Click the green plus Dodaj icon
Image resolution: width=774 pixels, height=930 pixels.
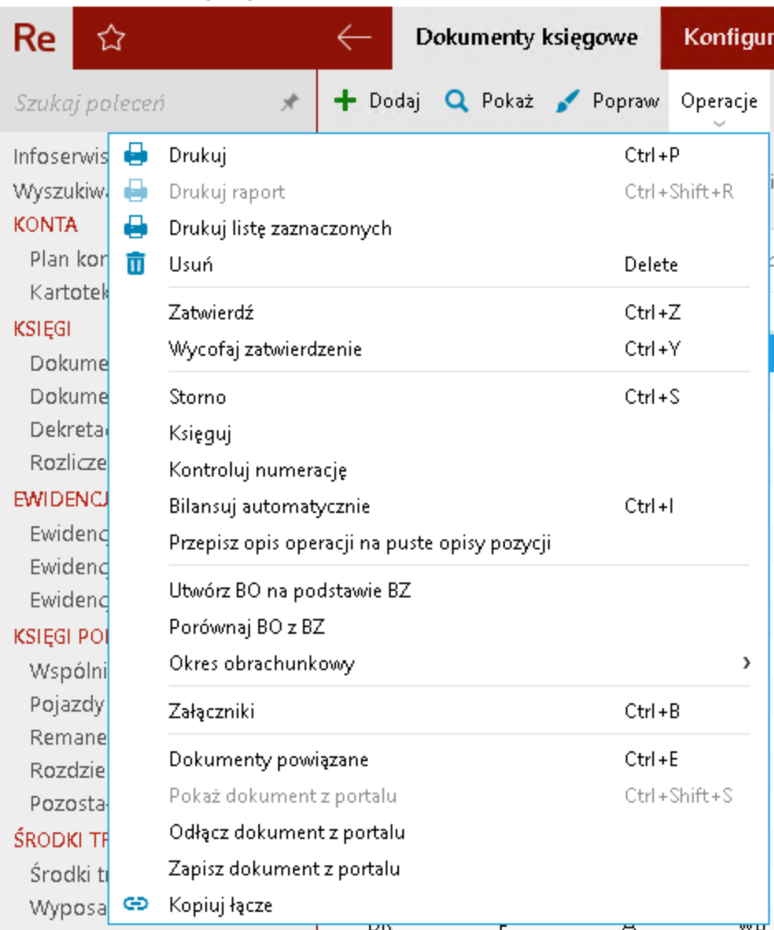(x=344, y=101)
